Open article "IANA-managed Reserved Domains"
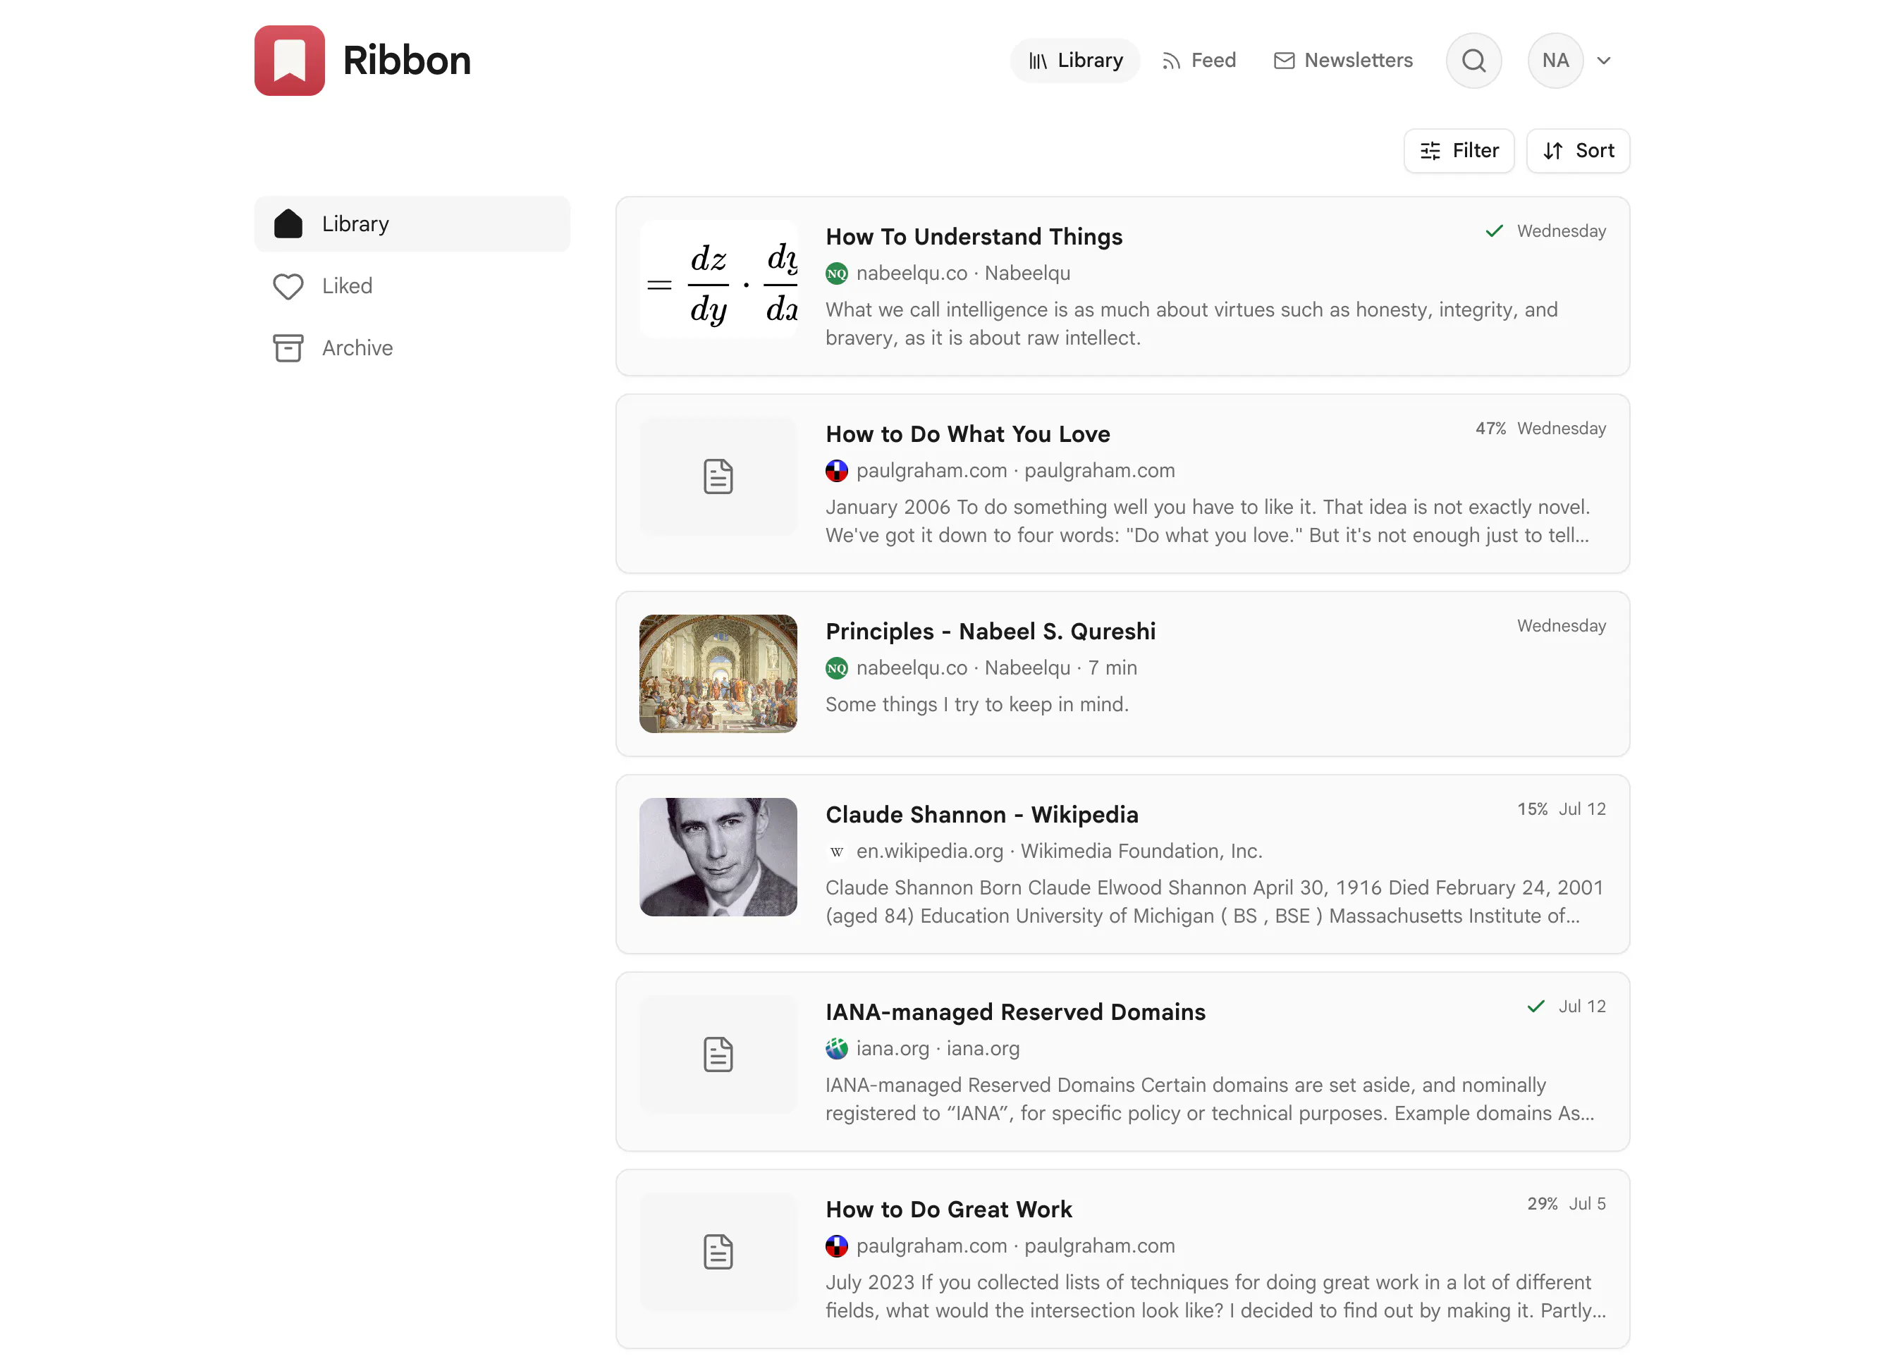The width and height of the screenshot is (1888, 1359). 1015,1012
